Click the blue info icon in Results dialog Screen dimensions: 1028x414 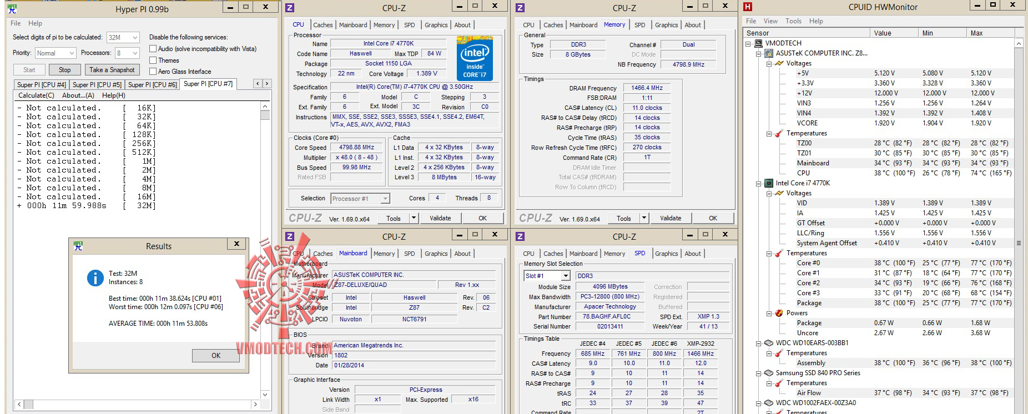tap(95, 278)
